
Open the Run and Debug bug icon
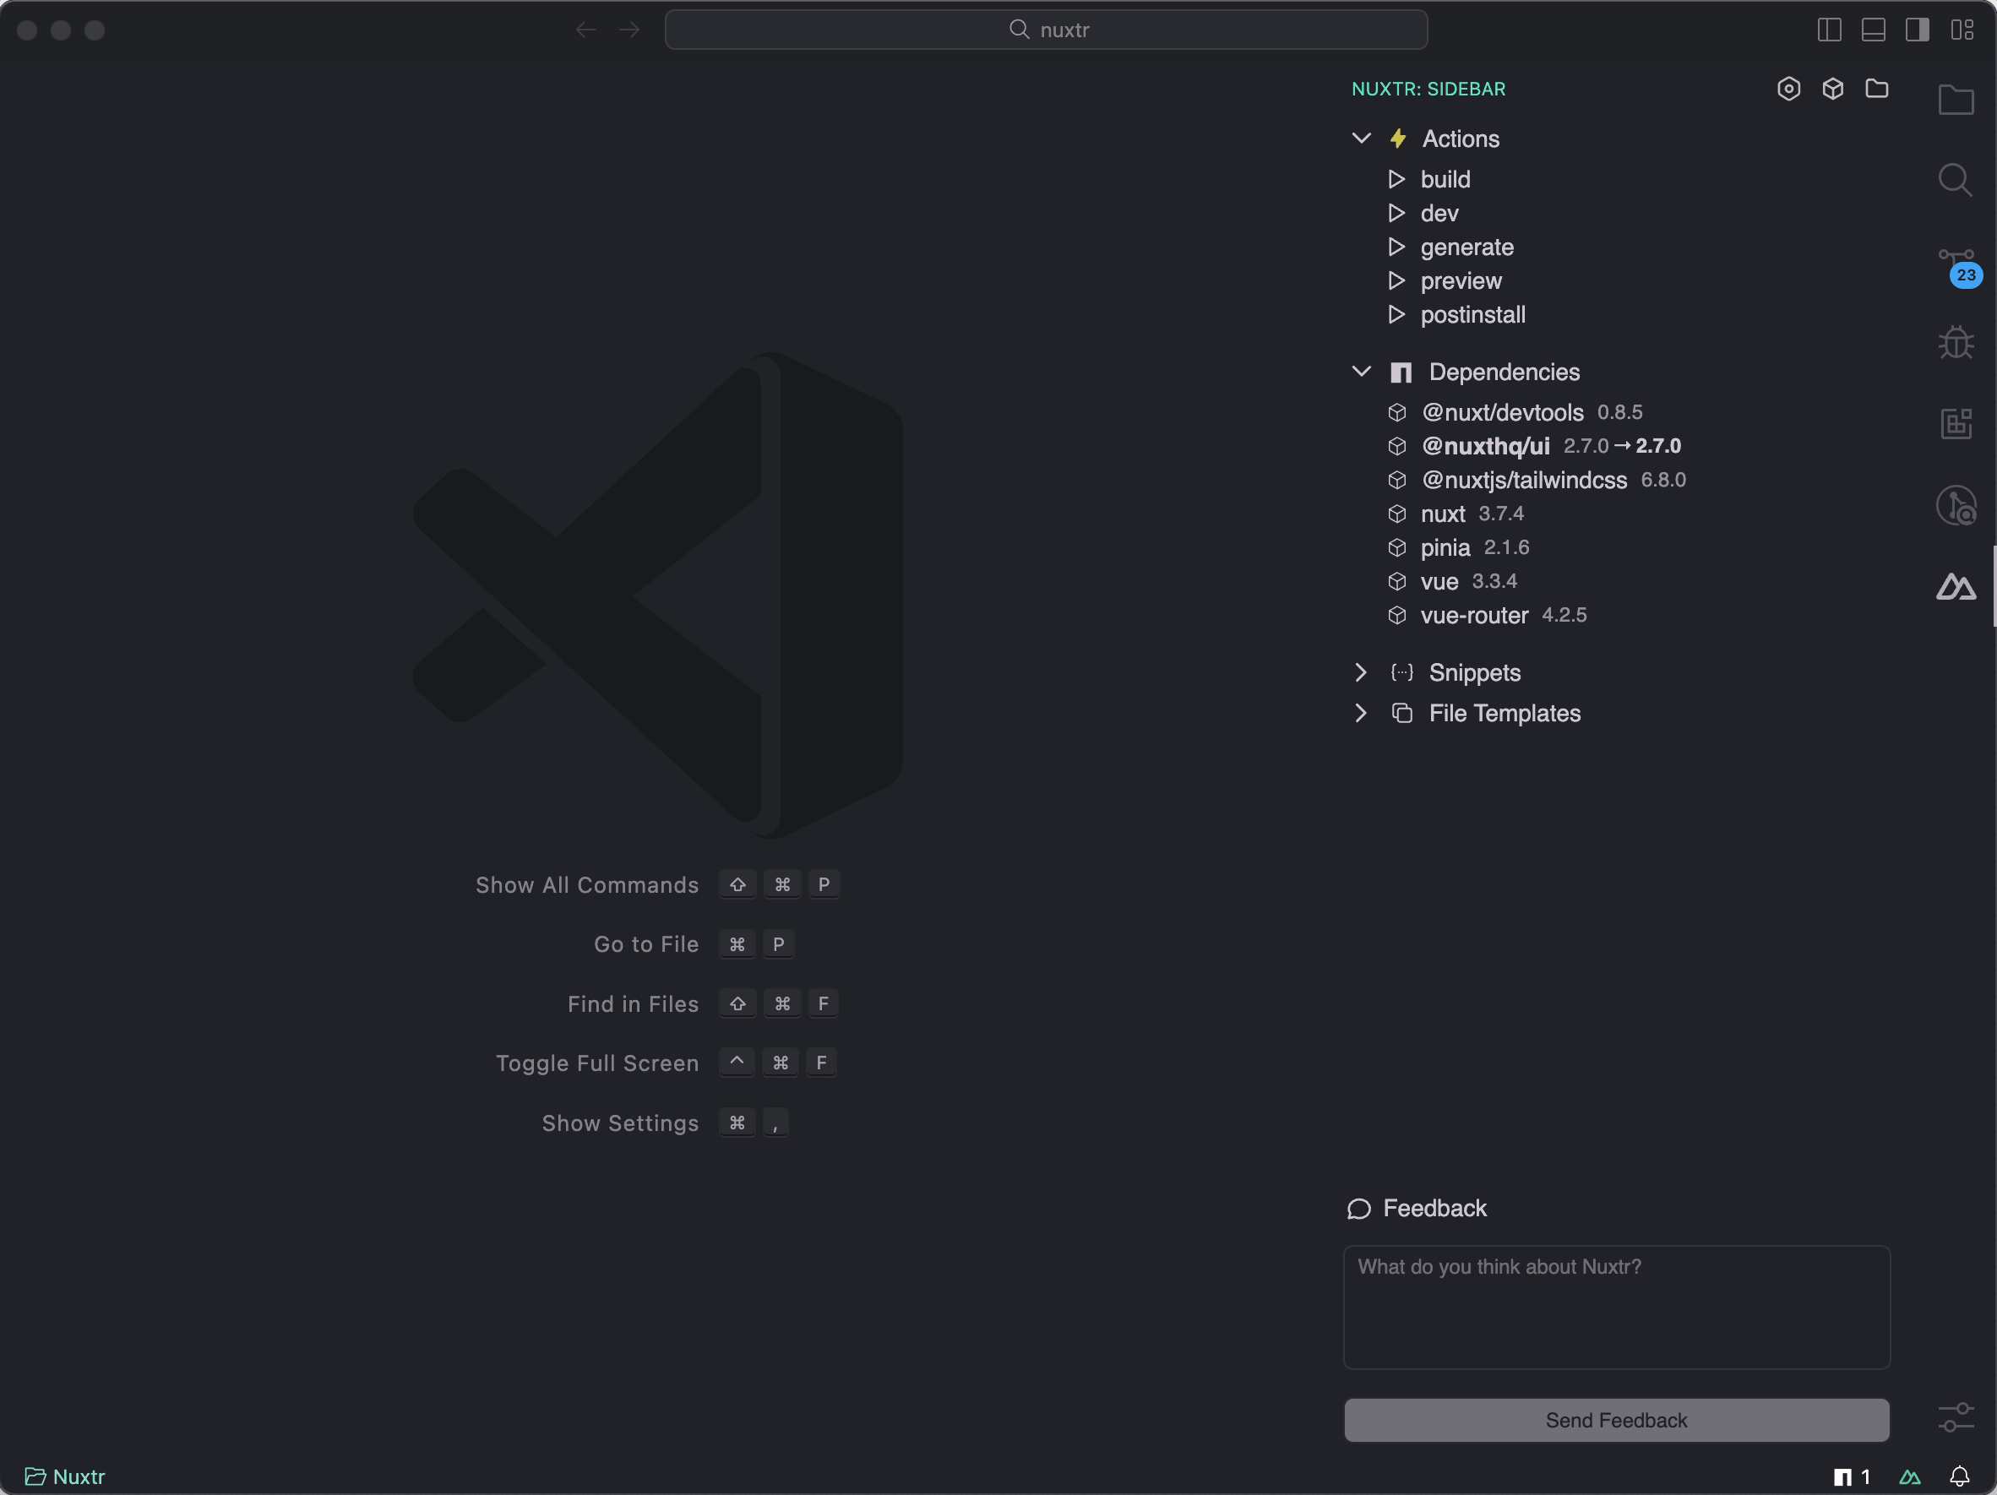pyautogui.click(x=1956, y=343)
